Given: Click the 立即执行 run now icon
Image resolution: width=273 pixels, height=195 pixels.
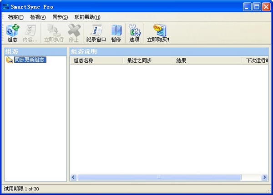Looking at the screenshot, I should [x=54, y=30].
